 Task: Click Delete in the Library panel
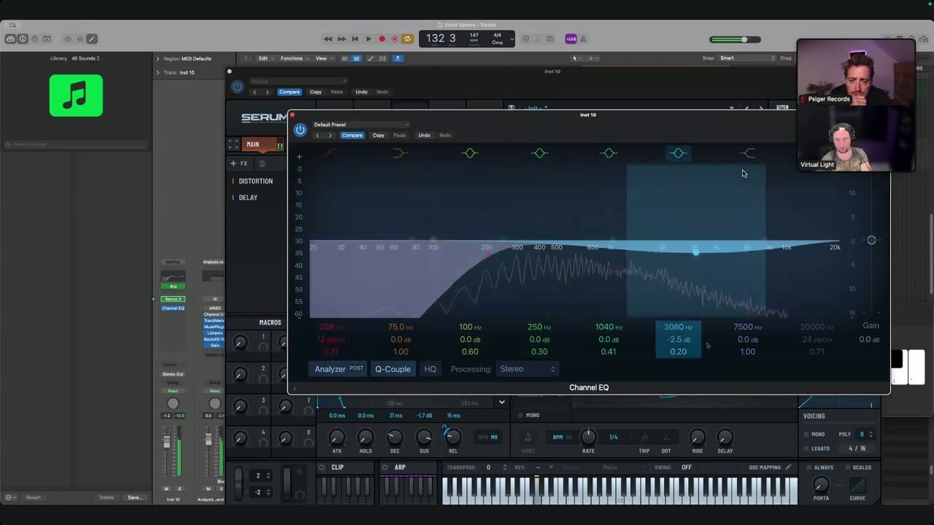tap(107, 497)
